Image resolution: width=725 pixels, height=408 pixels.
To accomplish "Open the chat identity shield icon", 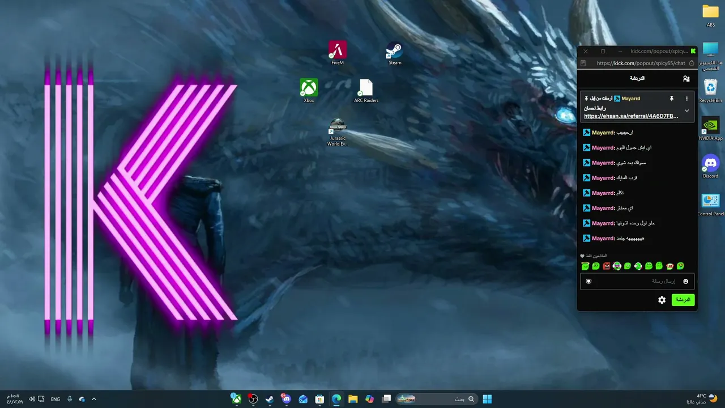I will pyautogui.click(x=588, y=281).
